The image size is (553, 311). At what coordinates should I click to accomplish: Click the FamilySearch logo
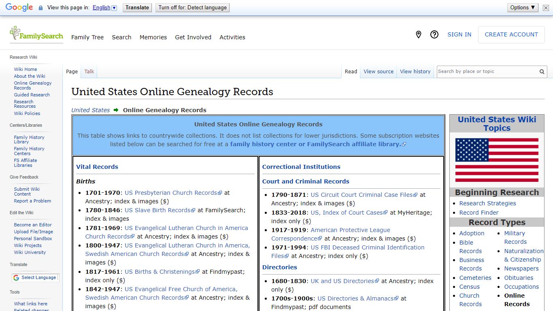click(x=36, y=34)
